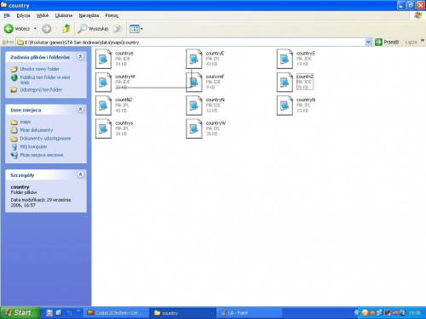Open the views mode dropdown
This screenshot has height=319, width=426.
135,29
